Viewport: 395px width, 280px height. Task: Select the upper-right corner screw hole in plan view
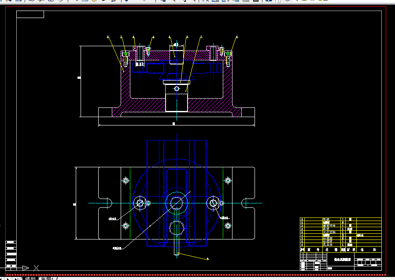click(228, 181)
